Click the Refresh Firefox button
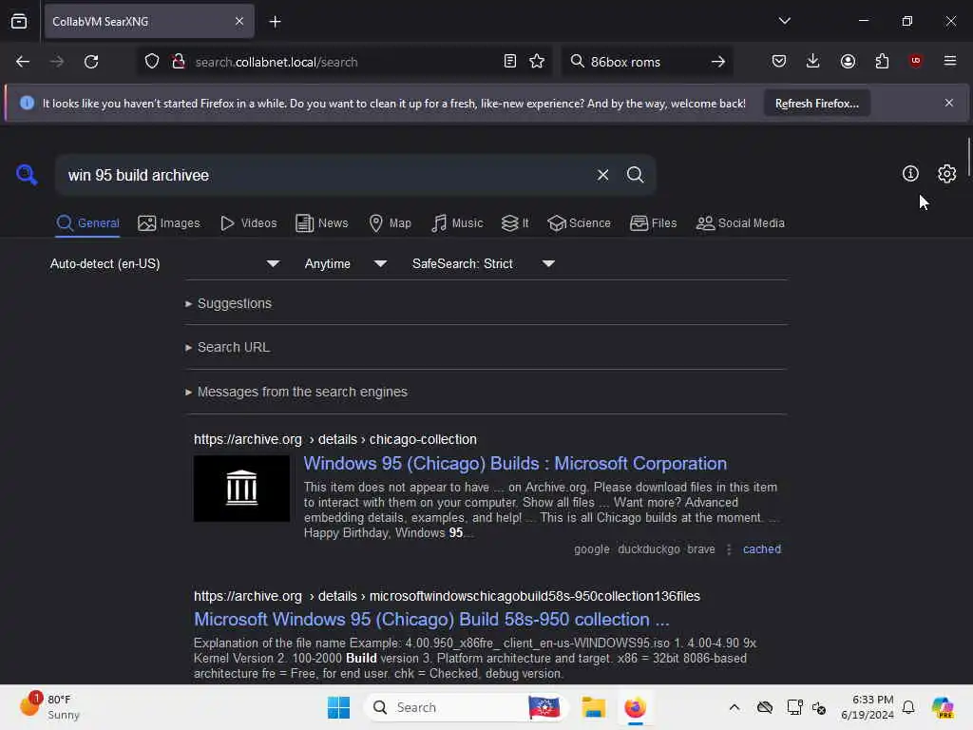This screenshot has height=730, width=973. click(816, 104)
